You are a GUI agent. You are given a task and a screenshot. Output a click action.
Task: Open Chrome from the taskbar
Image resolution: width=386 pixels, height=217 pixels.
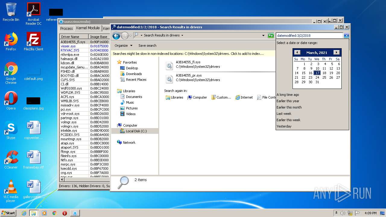tap(55, 213)
